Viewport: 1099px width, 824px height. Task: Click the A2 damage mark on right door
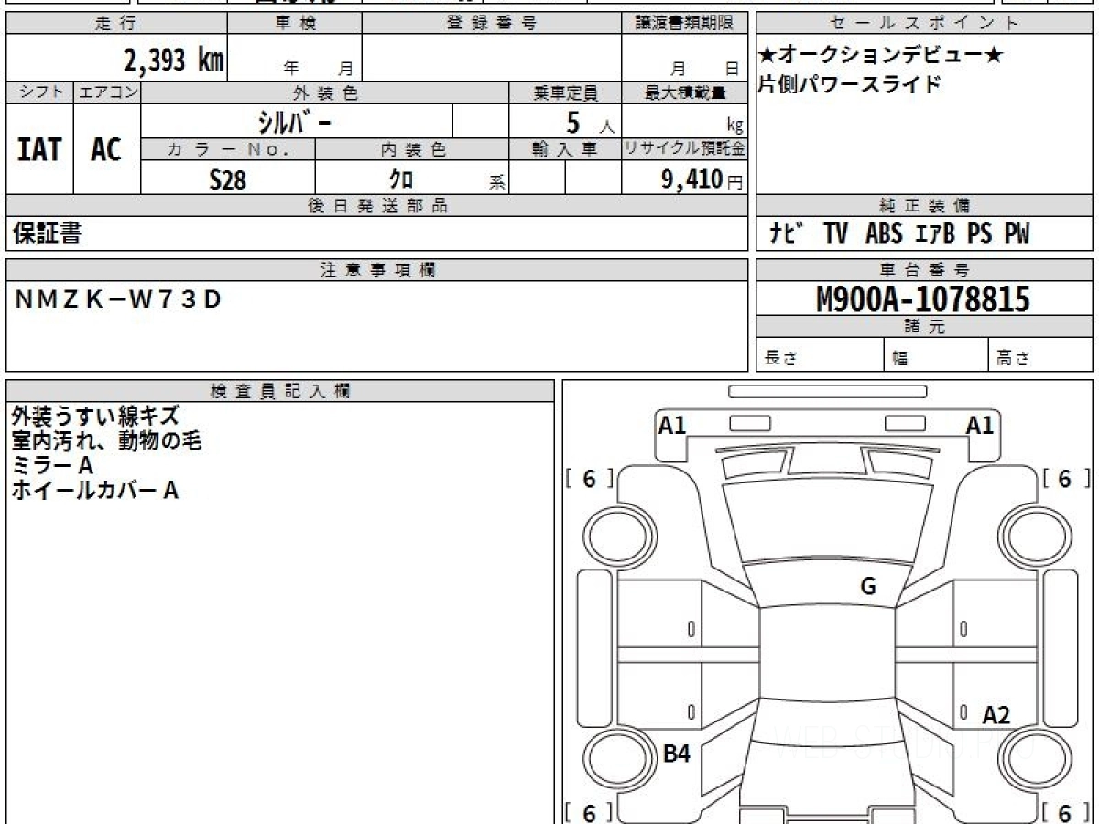996,715
